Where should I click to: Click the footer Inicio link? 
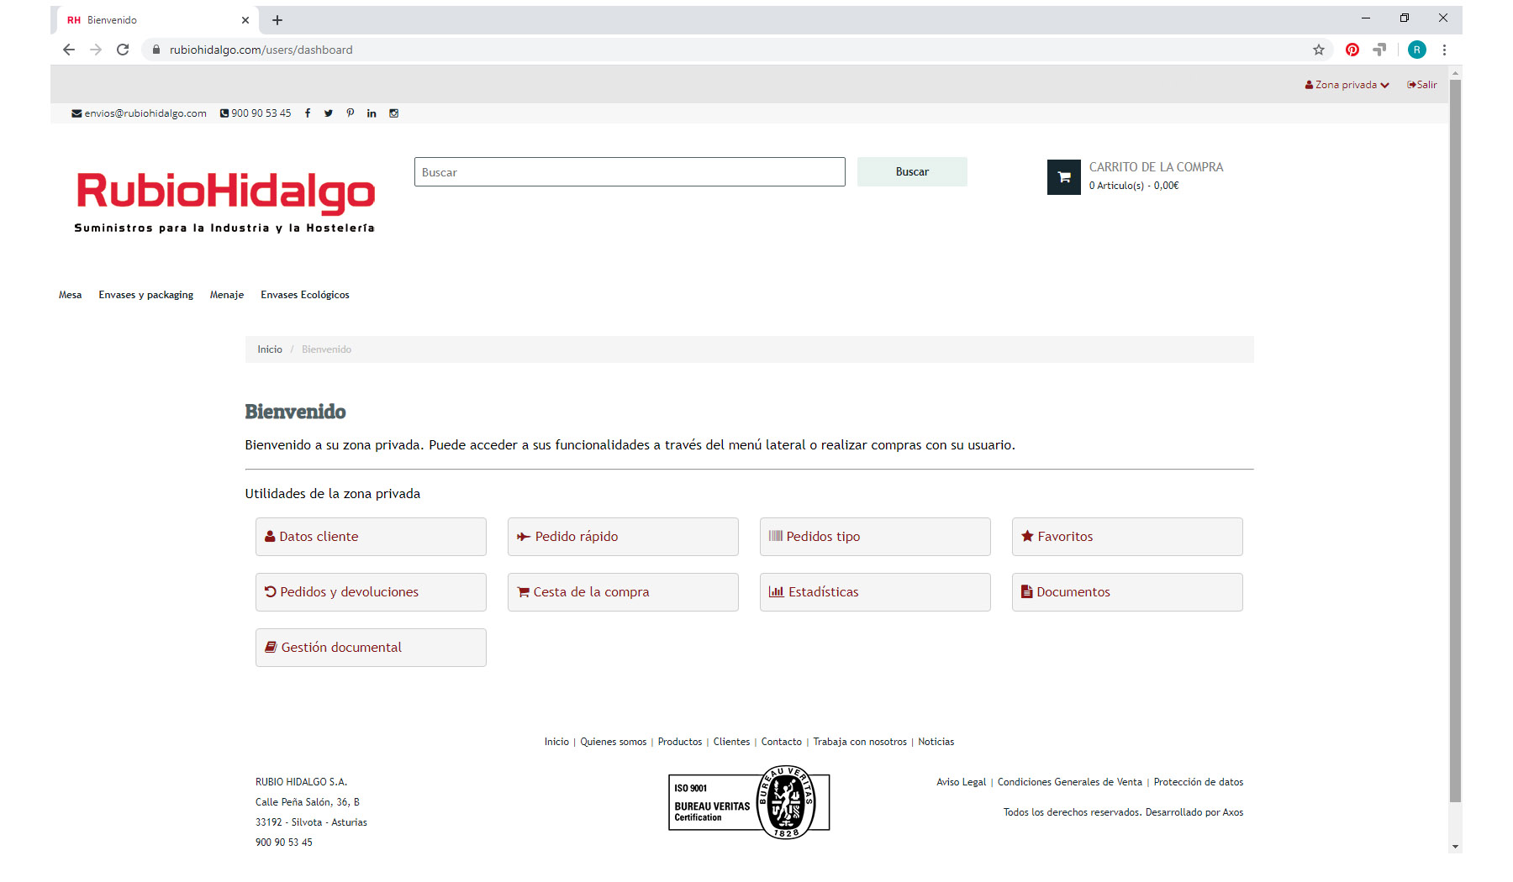pyautogui.click(x=556, y=742)
